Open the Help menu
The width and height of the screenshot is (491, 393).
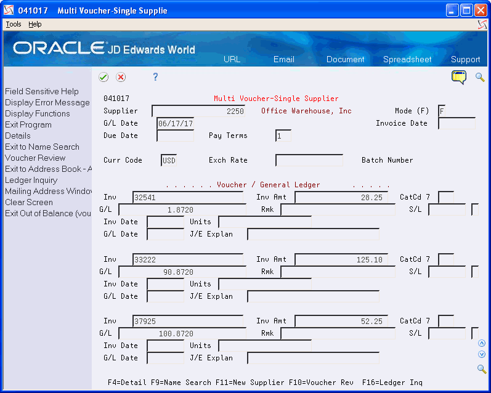tap(34, 24)
